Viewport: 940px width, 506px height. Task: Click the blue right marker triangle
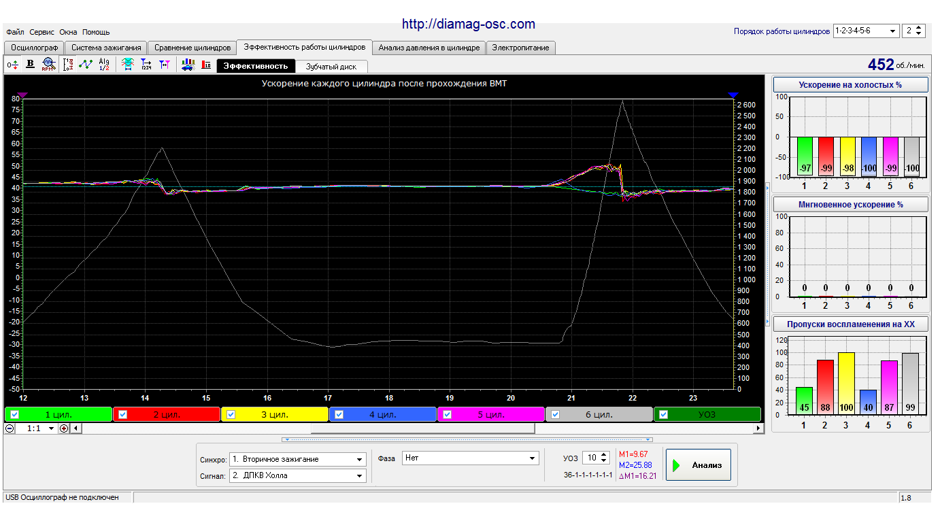click(x=733, y=95)
